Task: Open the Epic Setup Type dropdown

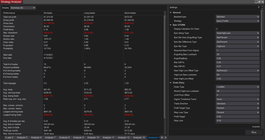Action: click(238, 33)
